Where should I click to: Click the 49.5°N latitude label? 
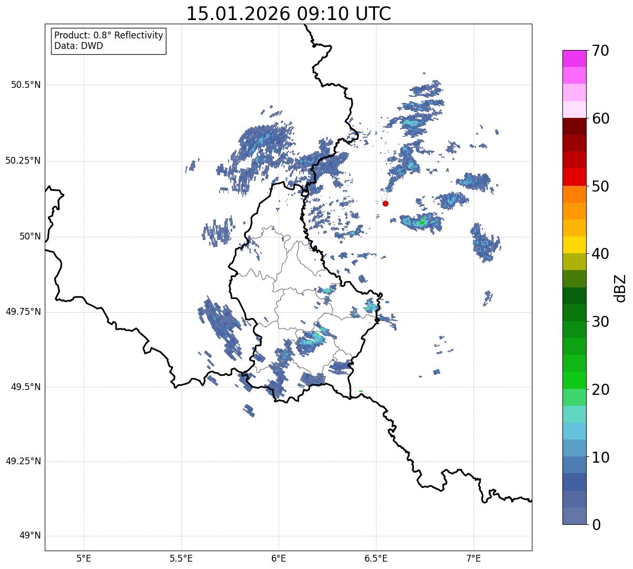coord(26,387)
